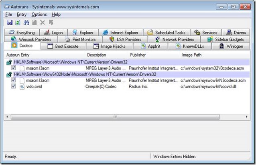Viewport: 256px width, 165px height.
Task: Switch to the Everything tab
Action: point(22,33)
